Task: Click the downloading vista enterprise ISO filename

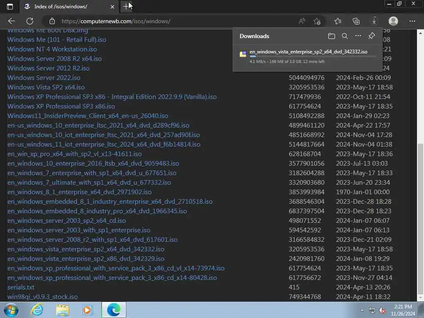Action: click(308, 52)
